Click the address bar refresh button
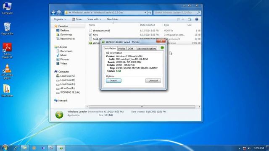The image size is (269, 151). 150,13
